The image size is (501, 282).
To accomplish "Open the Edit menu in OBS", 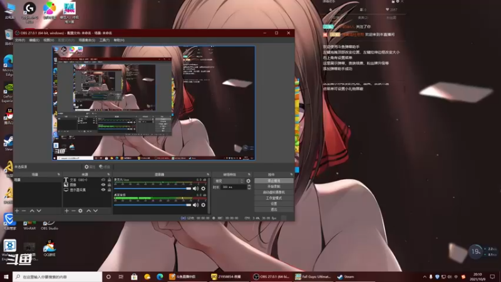I will [34, 40].
